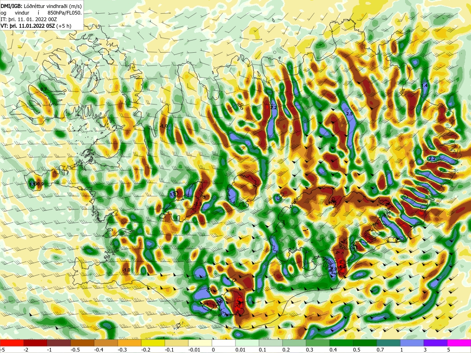Click the teal legend swatch for 0.7 to 1
The width and height of the screenshot is (471, 353).
(x=389, y=343)
